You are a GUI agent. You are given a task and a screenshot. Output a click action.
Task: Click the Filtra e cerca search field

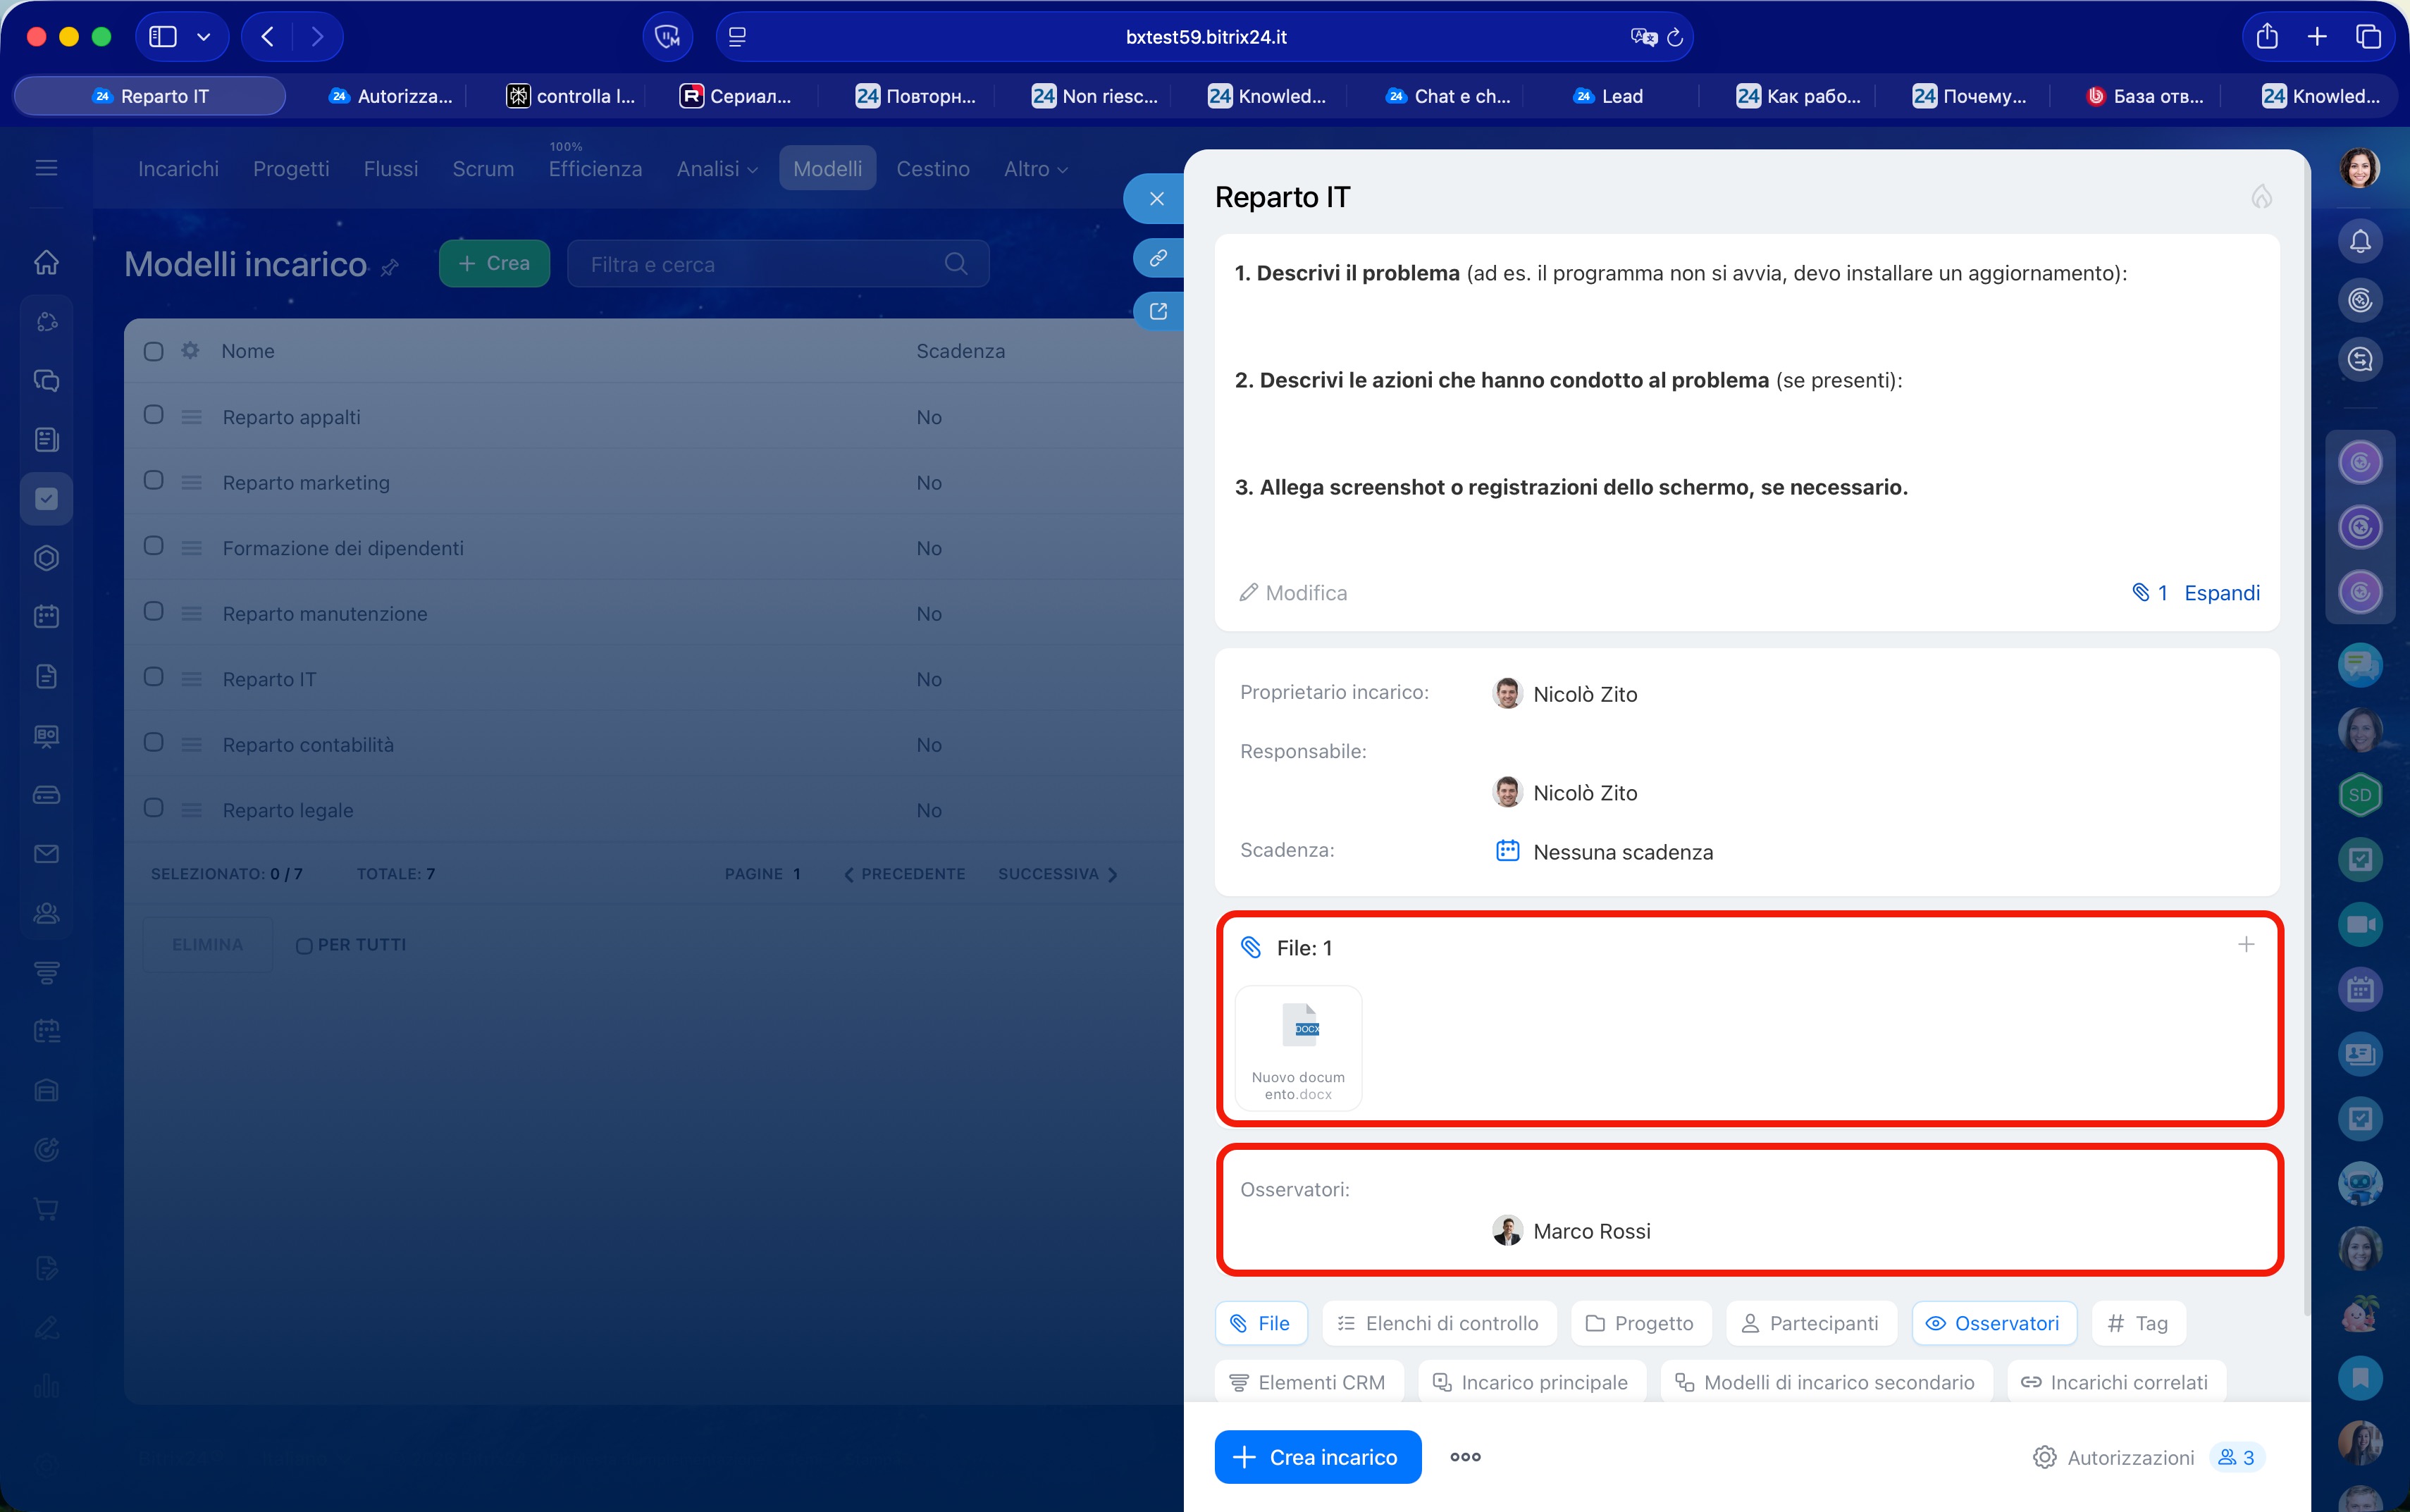pyautogui.click(x=760, y=265)
